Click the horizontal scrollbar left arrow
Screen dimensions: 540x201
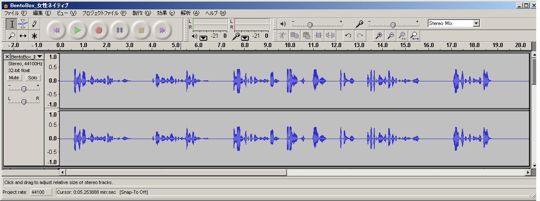[63, 172]
